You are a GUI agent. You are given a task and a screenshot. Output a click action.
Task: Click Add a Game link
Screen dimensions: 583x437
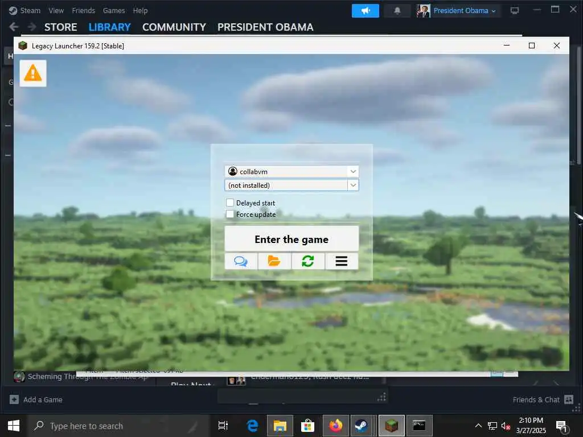point(43,400)
